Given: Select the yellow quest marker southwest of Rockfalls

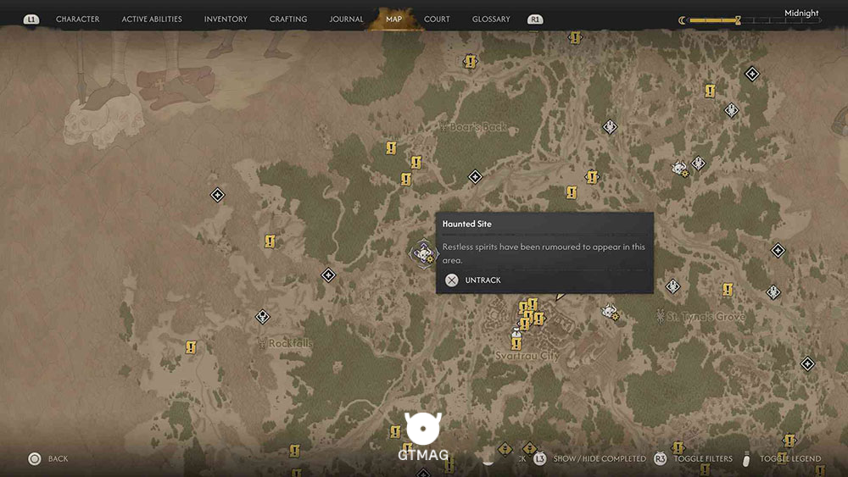Looking at the screenshot, I should coord(190,347).
